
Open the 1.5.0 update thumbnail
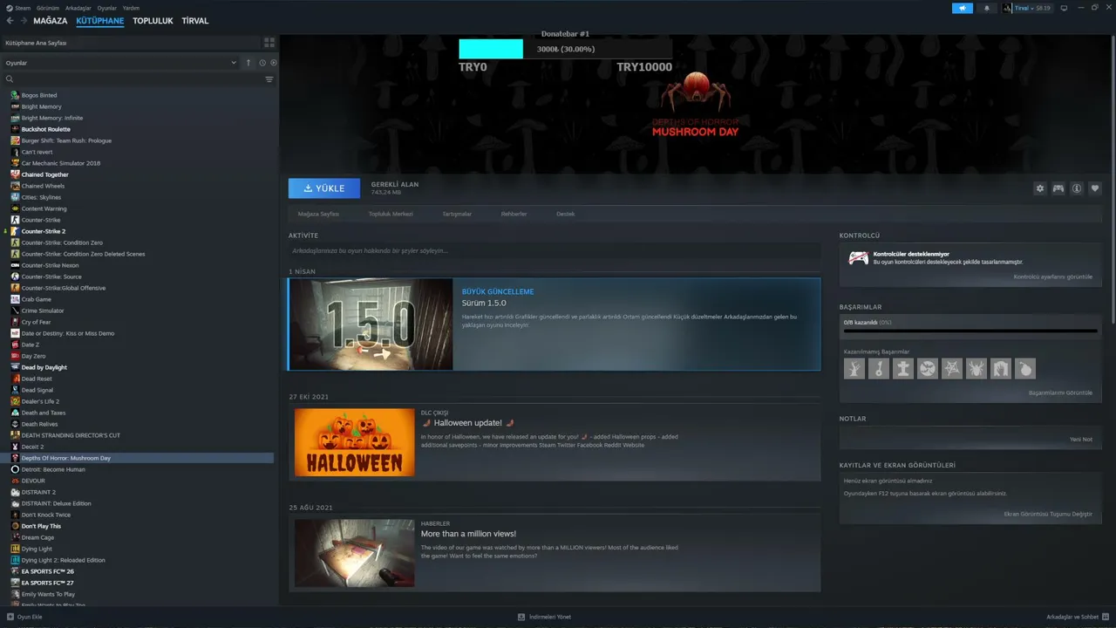tap(371, 324)
